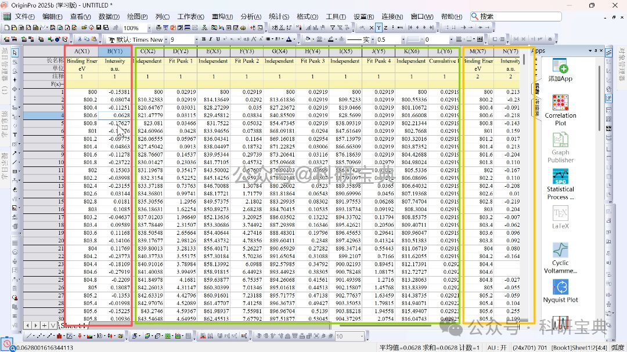Select the B(Y1) column header
The image size is (627, 352).
(x=115, y=52)
